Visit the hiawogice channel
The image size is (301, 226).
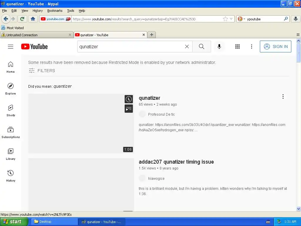click(156, 179)
